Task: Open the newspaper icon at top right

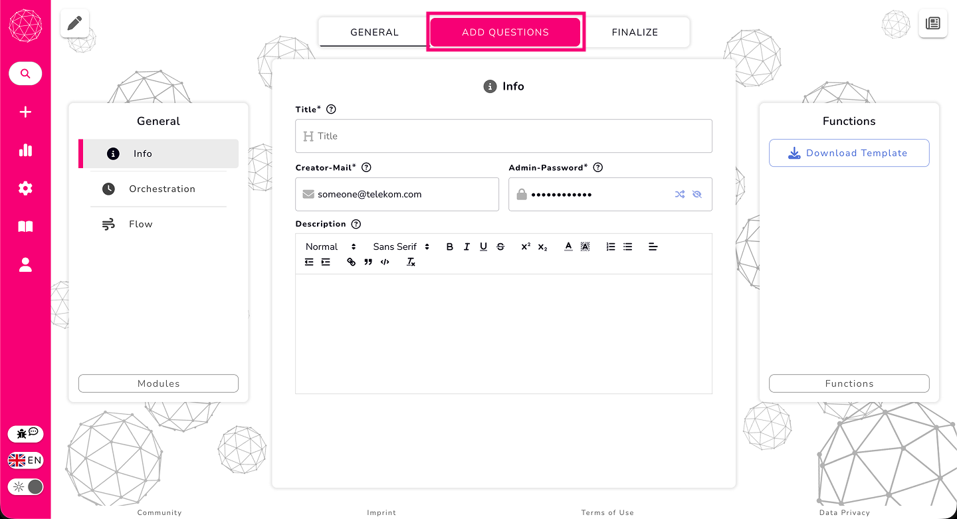Action: tap(932, 24)
